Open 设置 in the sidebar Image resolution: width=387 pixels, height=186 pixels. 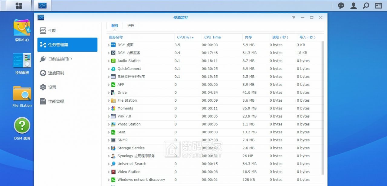click(67, 87)
